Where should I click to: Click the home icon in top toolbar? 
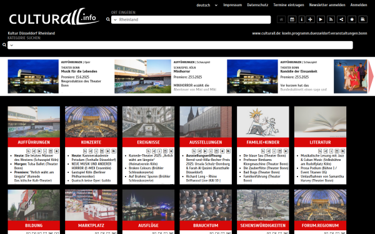tap(281, 19)
